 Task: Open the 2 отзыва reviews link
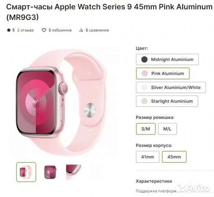click(25, 30)
